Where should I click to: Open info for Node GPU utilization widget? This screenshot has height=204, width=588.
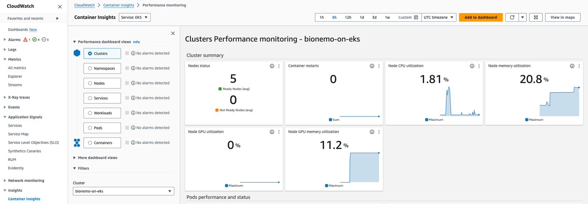pos(272,132)
